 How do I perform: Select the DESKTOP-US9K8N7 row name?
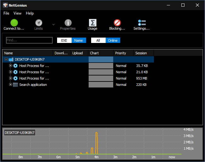pyautogui.click(x=30, y=59)
